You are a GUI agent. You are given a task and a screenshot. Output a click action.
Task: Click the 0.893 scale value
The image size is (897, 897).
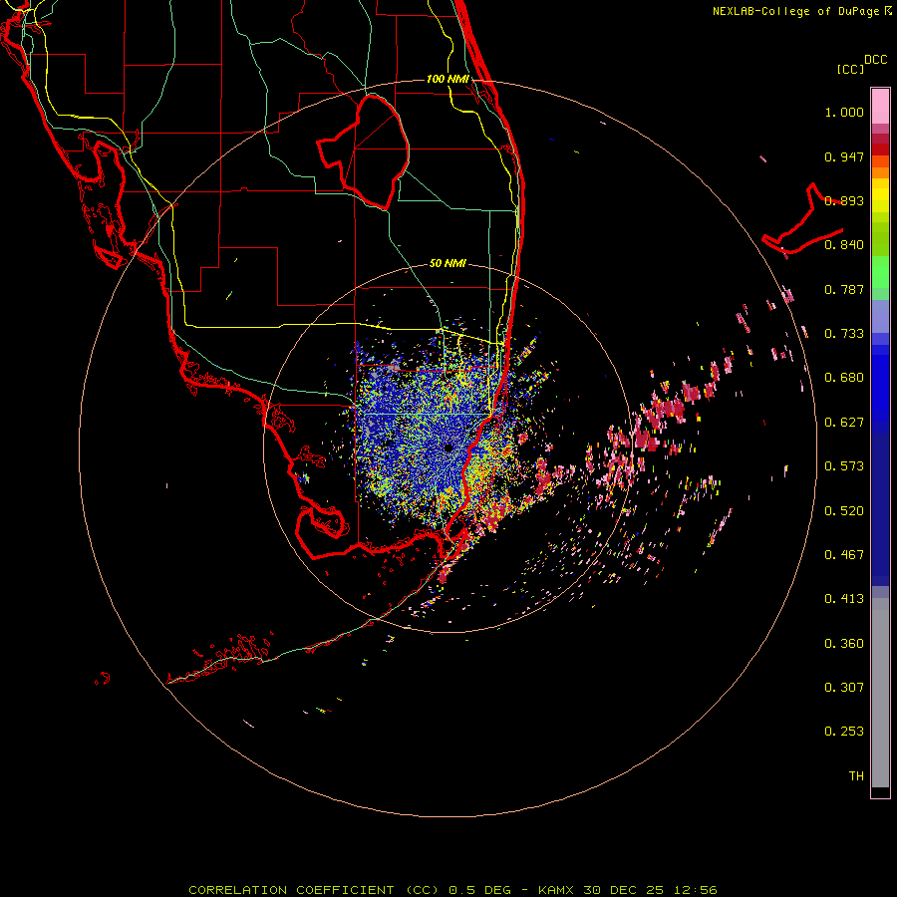[x=844, y=200]
